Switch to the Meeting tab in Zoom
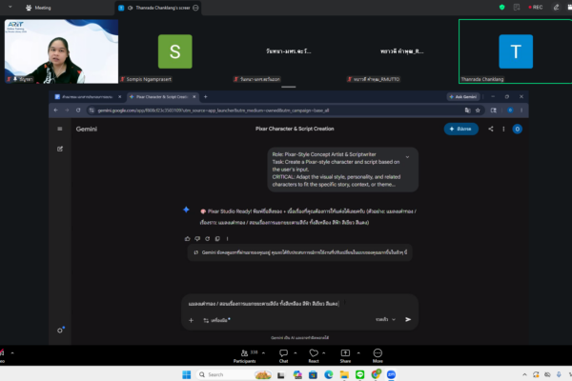Viewport: 572px width, 381px height. point(38,8)
